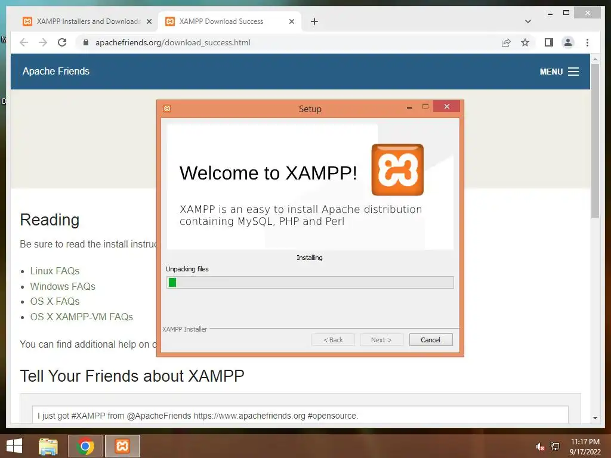Image resolution: width=611 pixels, height=458 pixels.
Task: Click the muted speaker tray icon
Action: tap(540, 447)
